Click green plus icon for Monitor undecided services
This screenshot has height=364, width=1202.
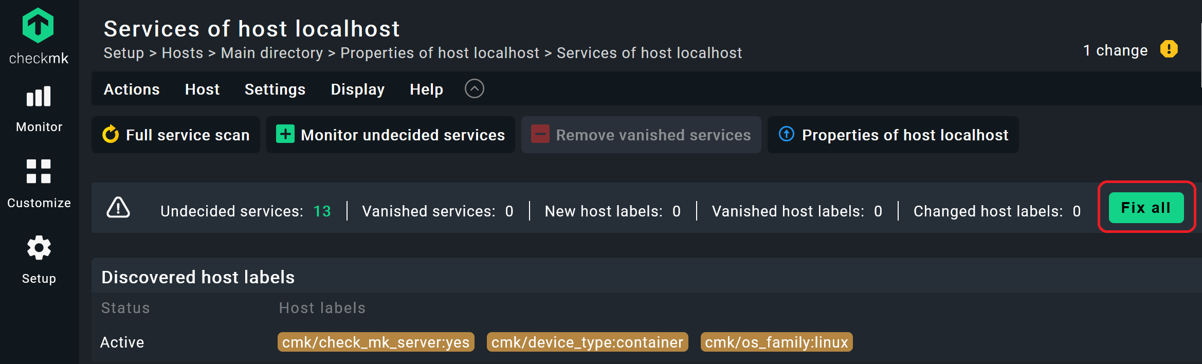tap(285, 135)
